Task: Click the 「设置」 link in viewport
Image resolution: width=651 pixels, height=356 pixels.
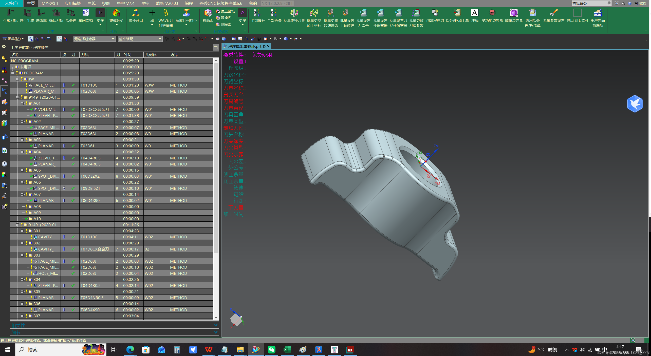Action: tap(238, 61)
